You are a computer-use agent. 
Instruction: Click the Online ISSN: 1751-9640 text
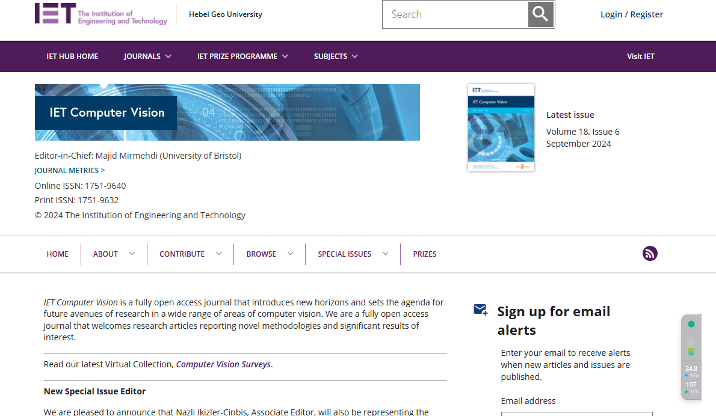point(81,186)
